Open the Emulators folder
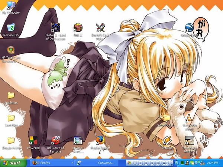Image resolution: width=223 pixels, height=167 pixels. point(11,98)
